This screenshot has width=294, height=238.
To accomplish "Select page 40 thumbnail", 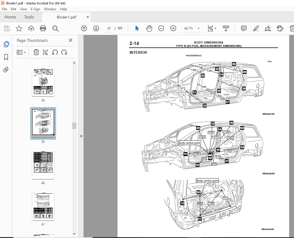I will tap(43, 165).
